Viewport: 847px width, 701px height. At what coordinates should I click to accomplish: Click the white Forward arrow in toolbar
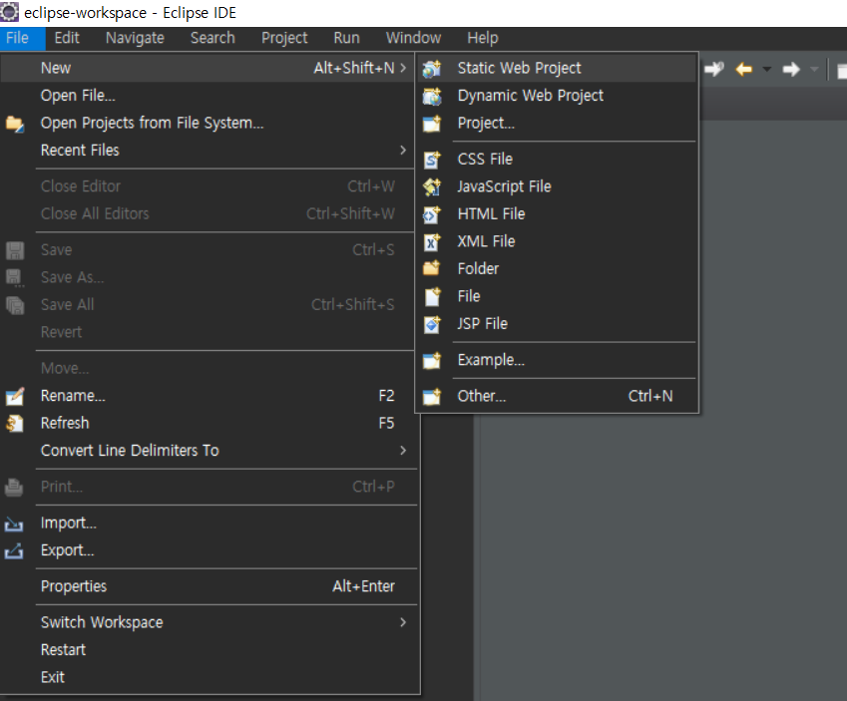point(791,69)
